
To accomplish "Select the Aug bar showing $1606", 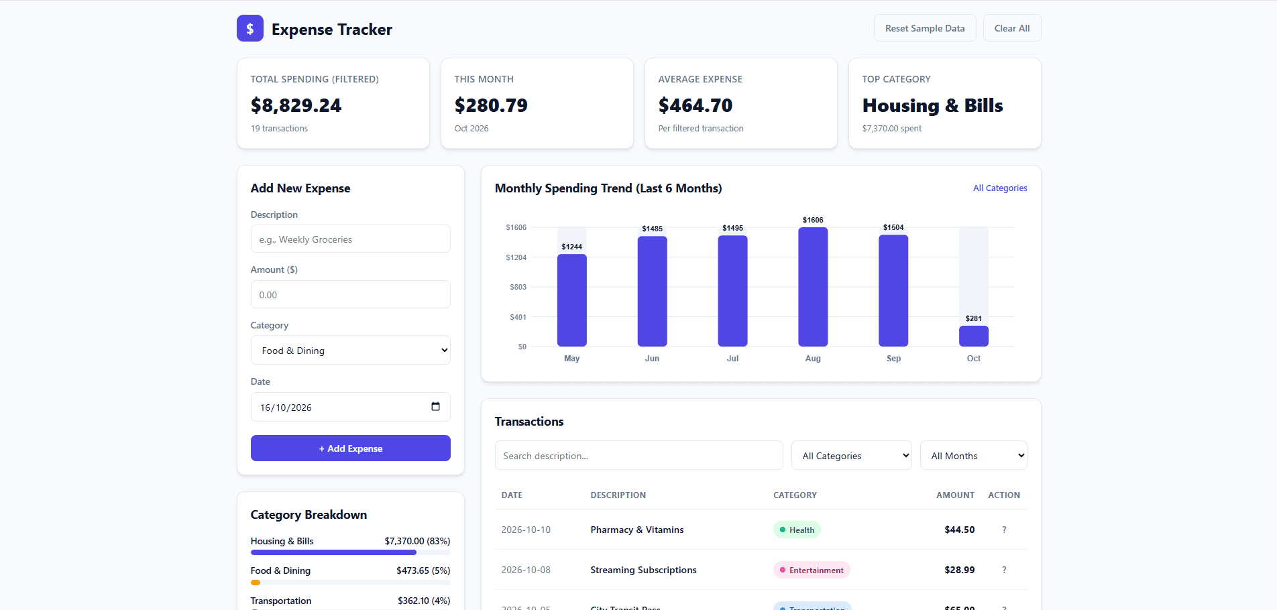I will point(813,287).
